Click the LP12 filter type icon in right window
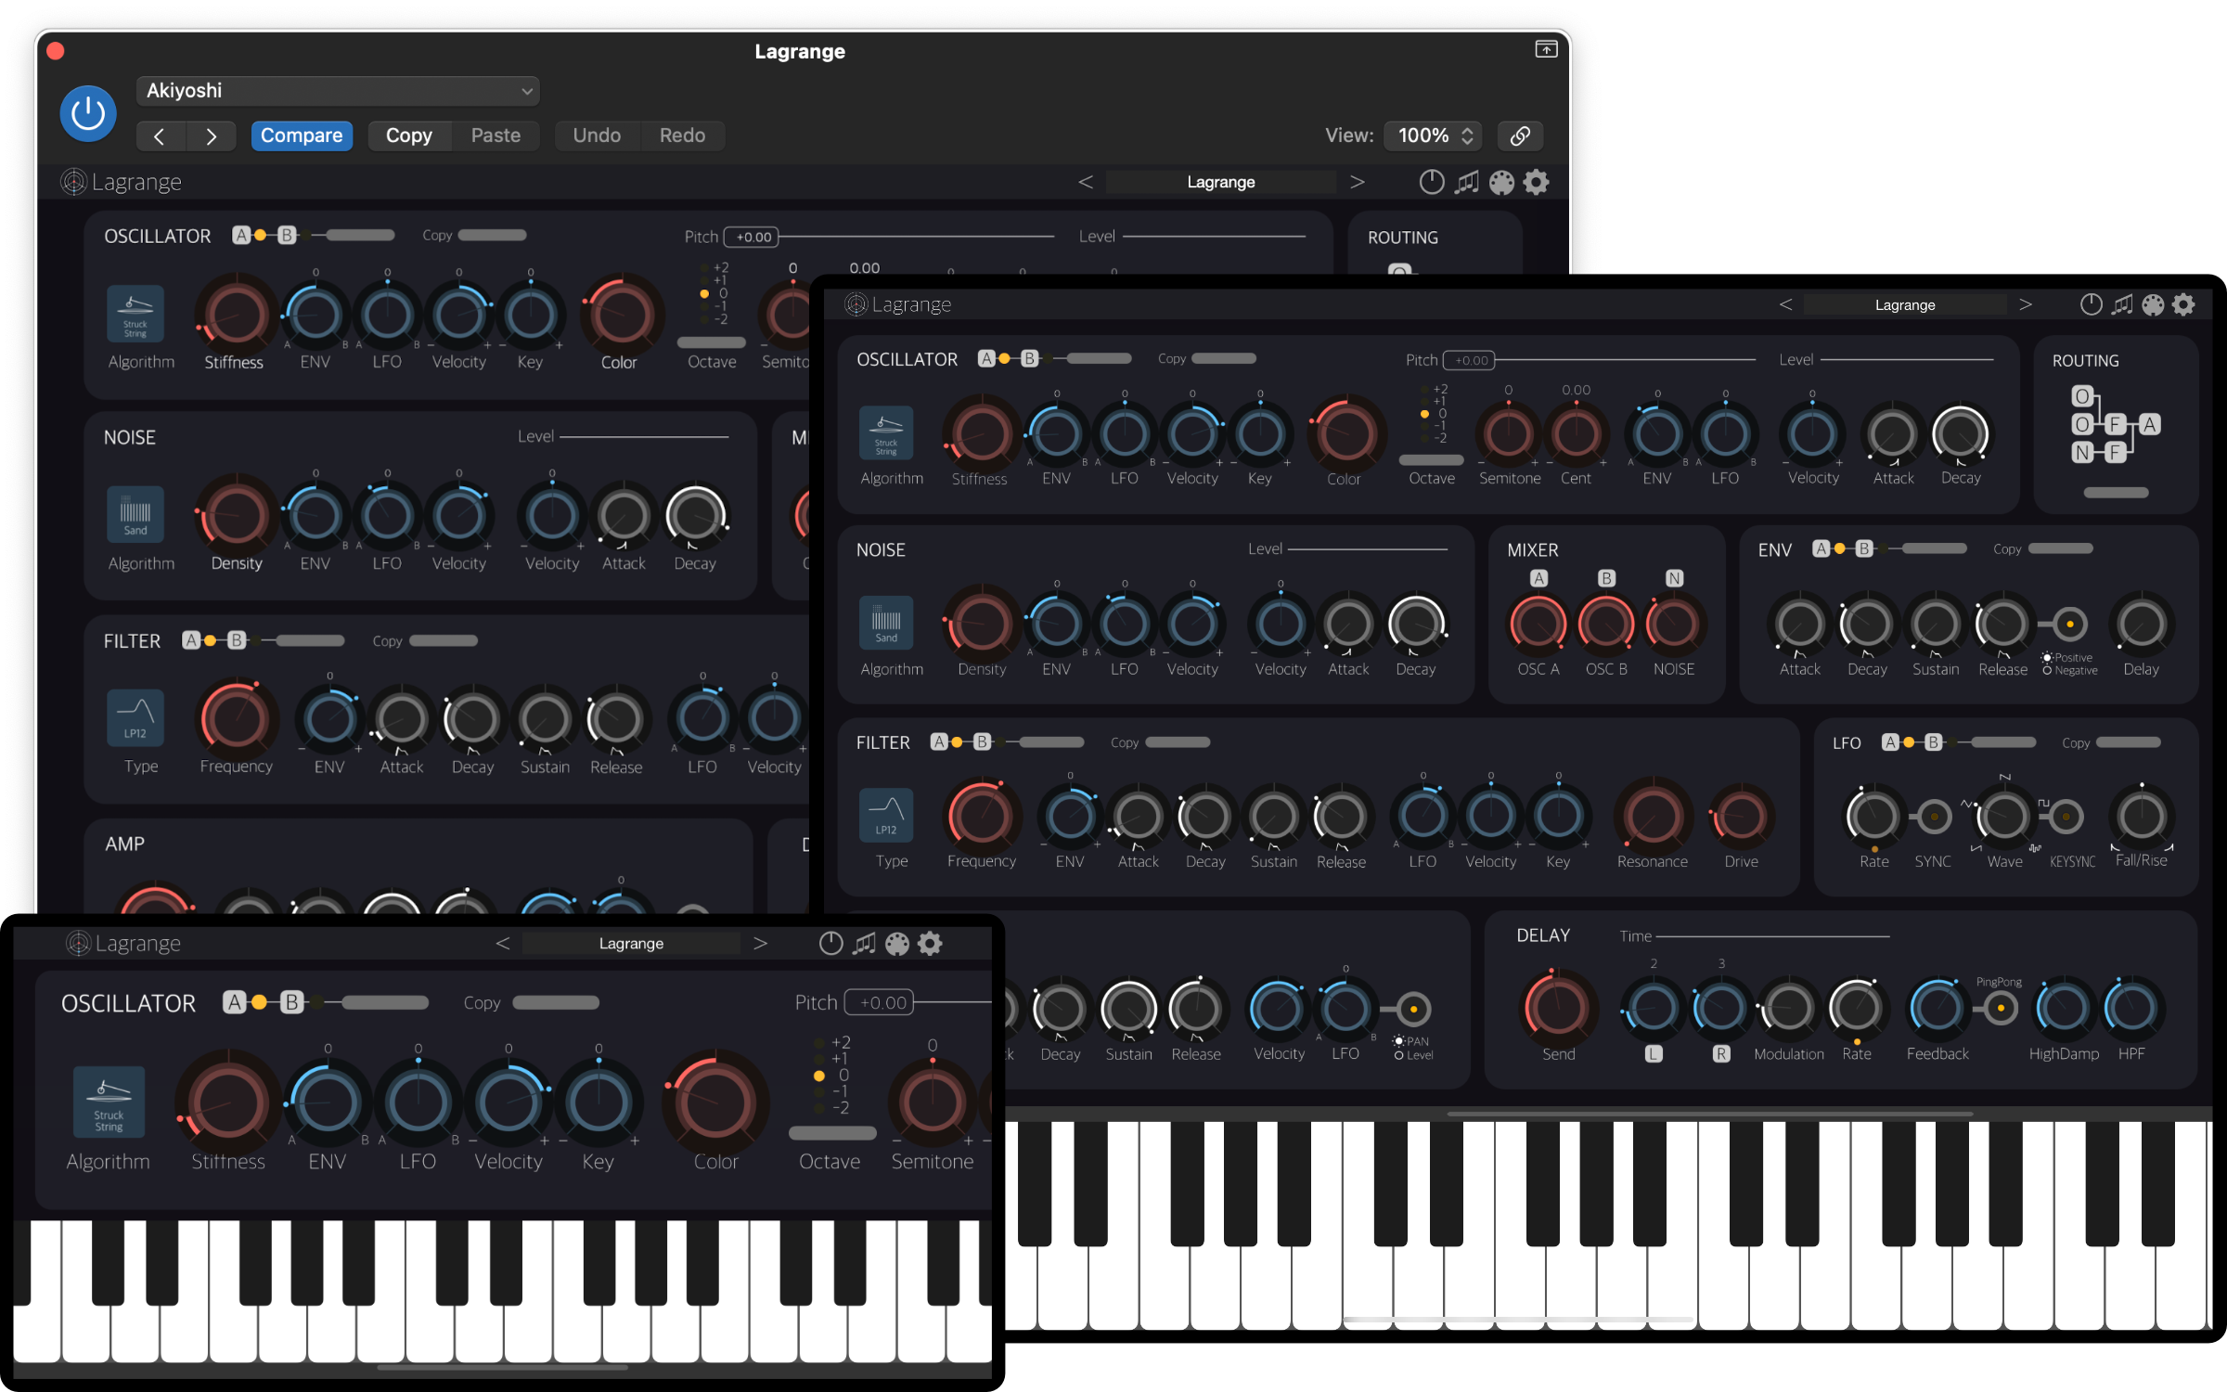The width and height of the screenshot is (2227, 1392). point(886,814)
